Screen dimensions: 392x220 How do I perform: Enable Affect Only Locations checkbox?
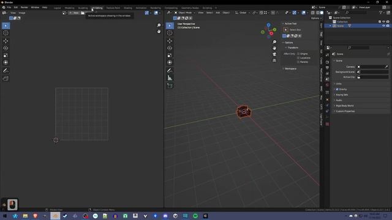coord(298,58)
